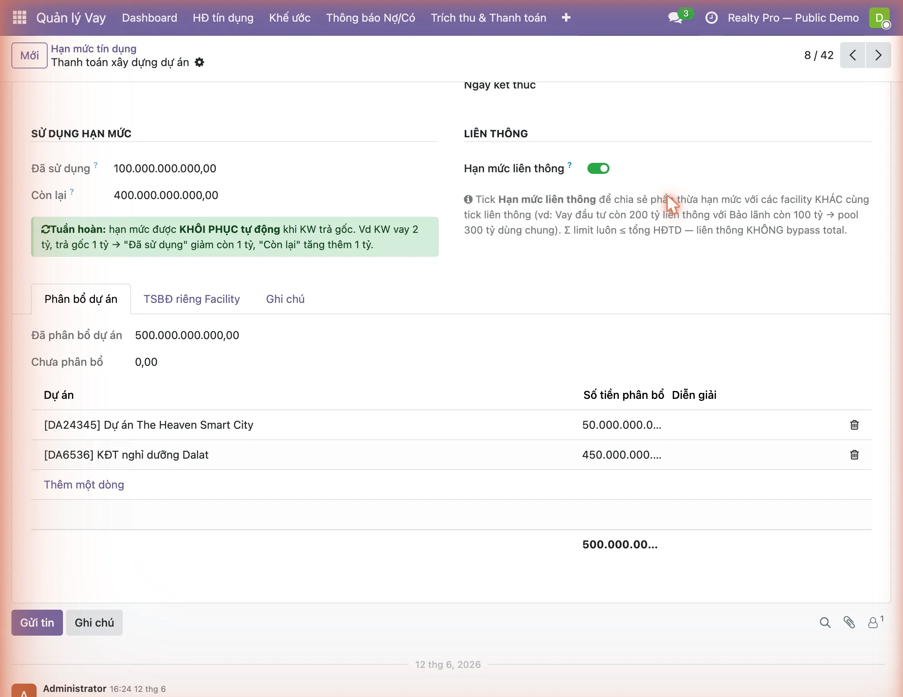Search messages with the magnifier icon
This screenshot has height=697, width=903.
click(x=825, y=623)
